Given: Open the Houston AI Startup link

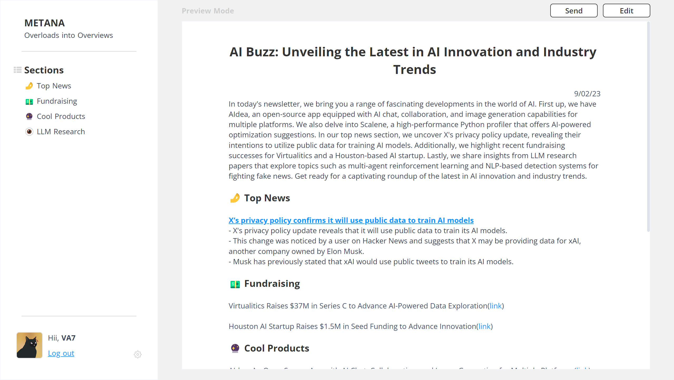Looking at the screenshot, I should coord(484,326).
